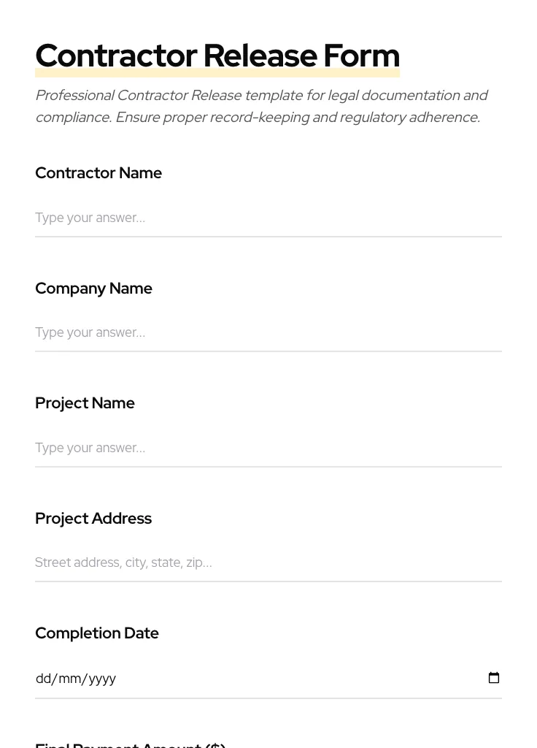Click the Contractor Name field label
Viewport: 537px width, 748px height.
[98, 172]
